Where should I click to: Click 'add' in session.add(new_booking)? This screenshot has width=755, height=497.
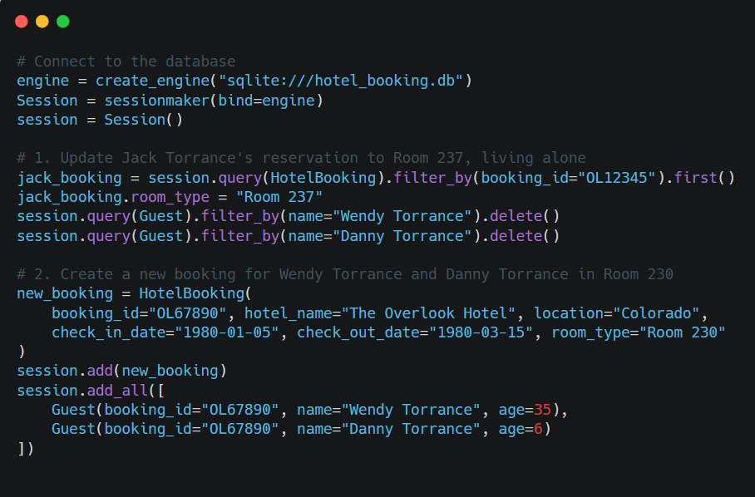(x=100, y=371)
